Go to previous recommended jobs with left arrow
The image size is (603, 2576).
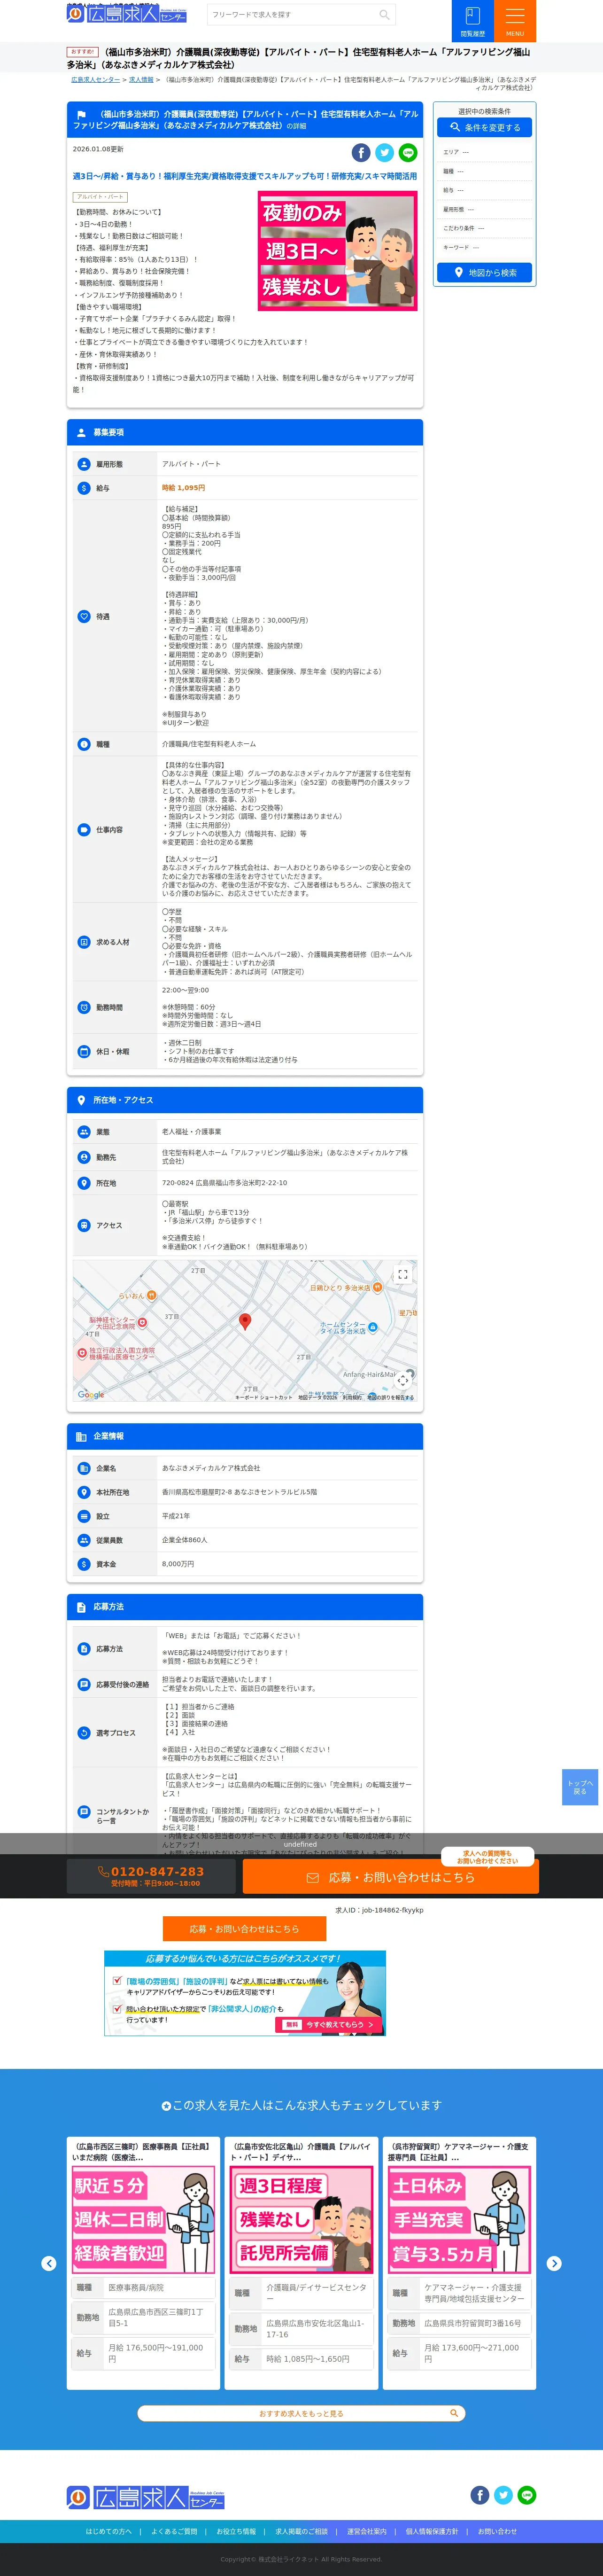(x=48, y=2263)
